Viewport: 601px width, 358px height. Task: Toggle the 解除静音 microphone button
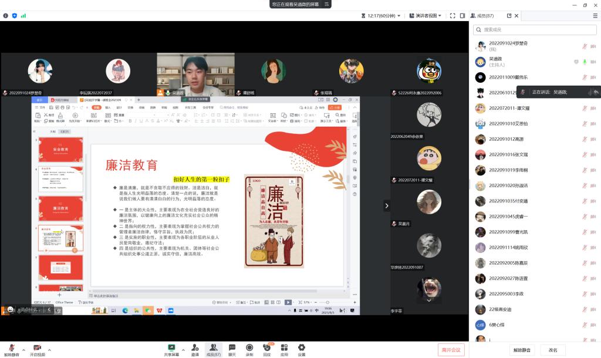pyautogui.click(x=10, y=349)
